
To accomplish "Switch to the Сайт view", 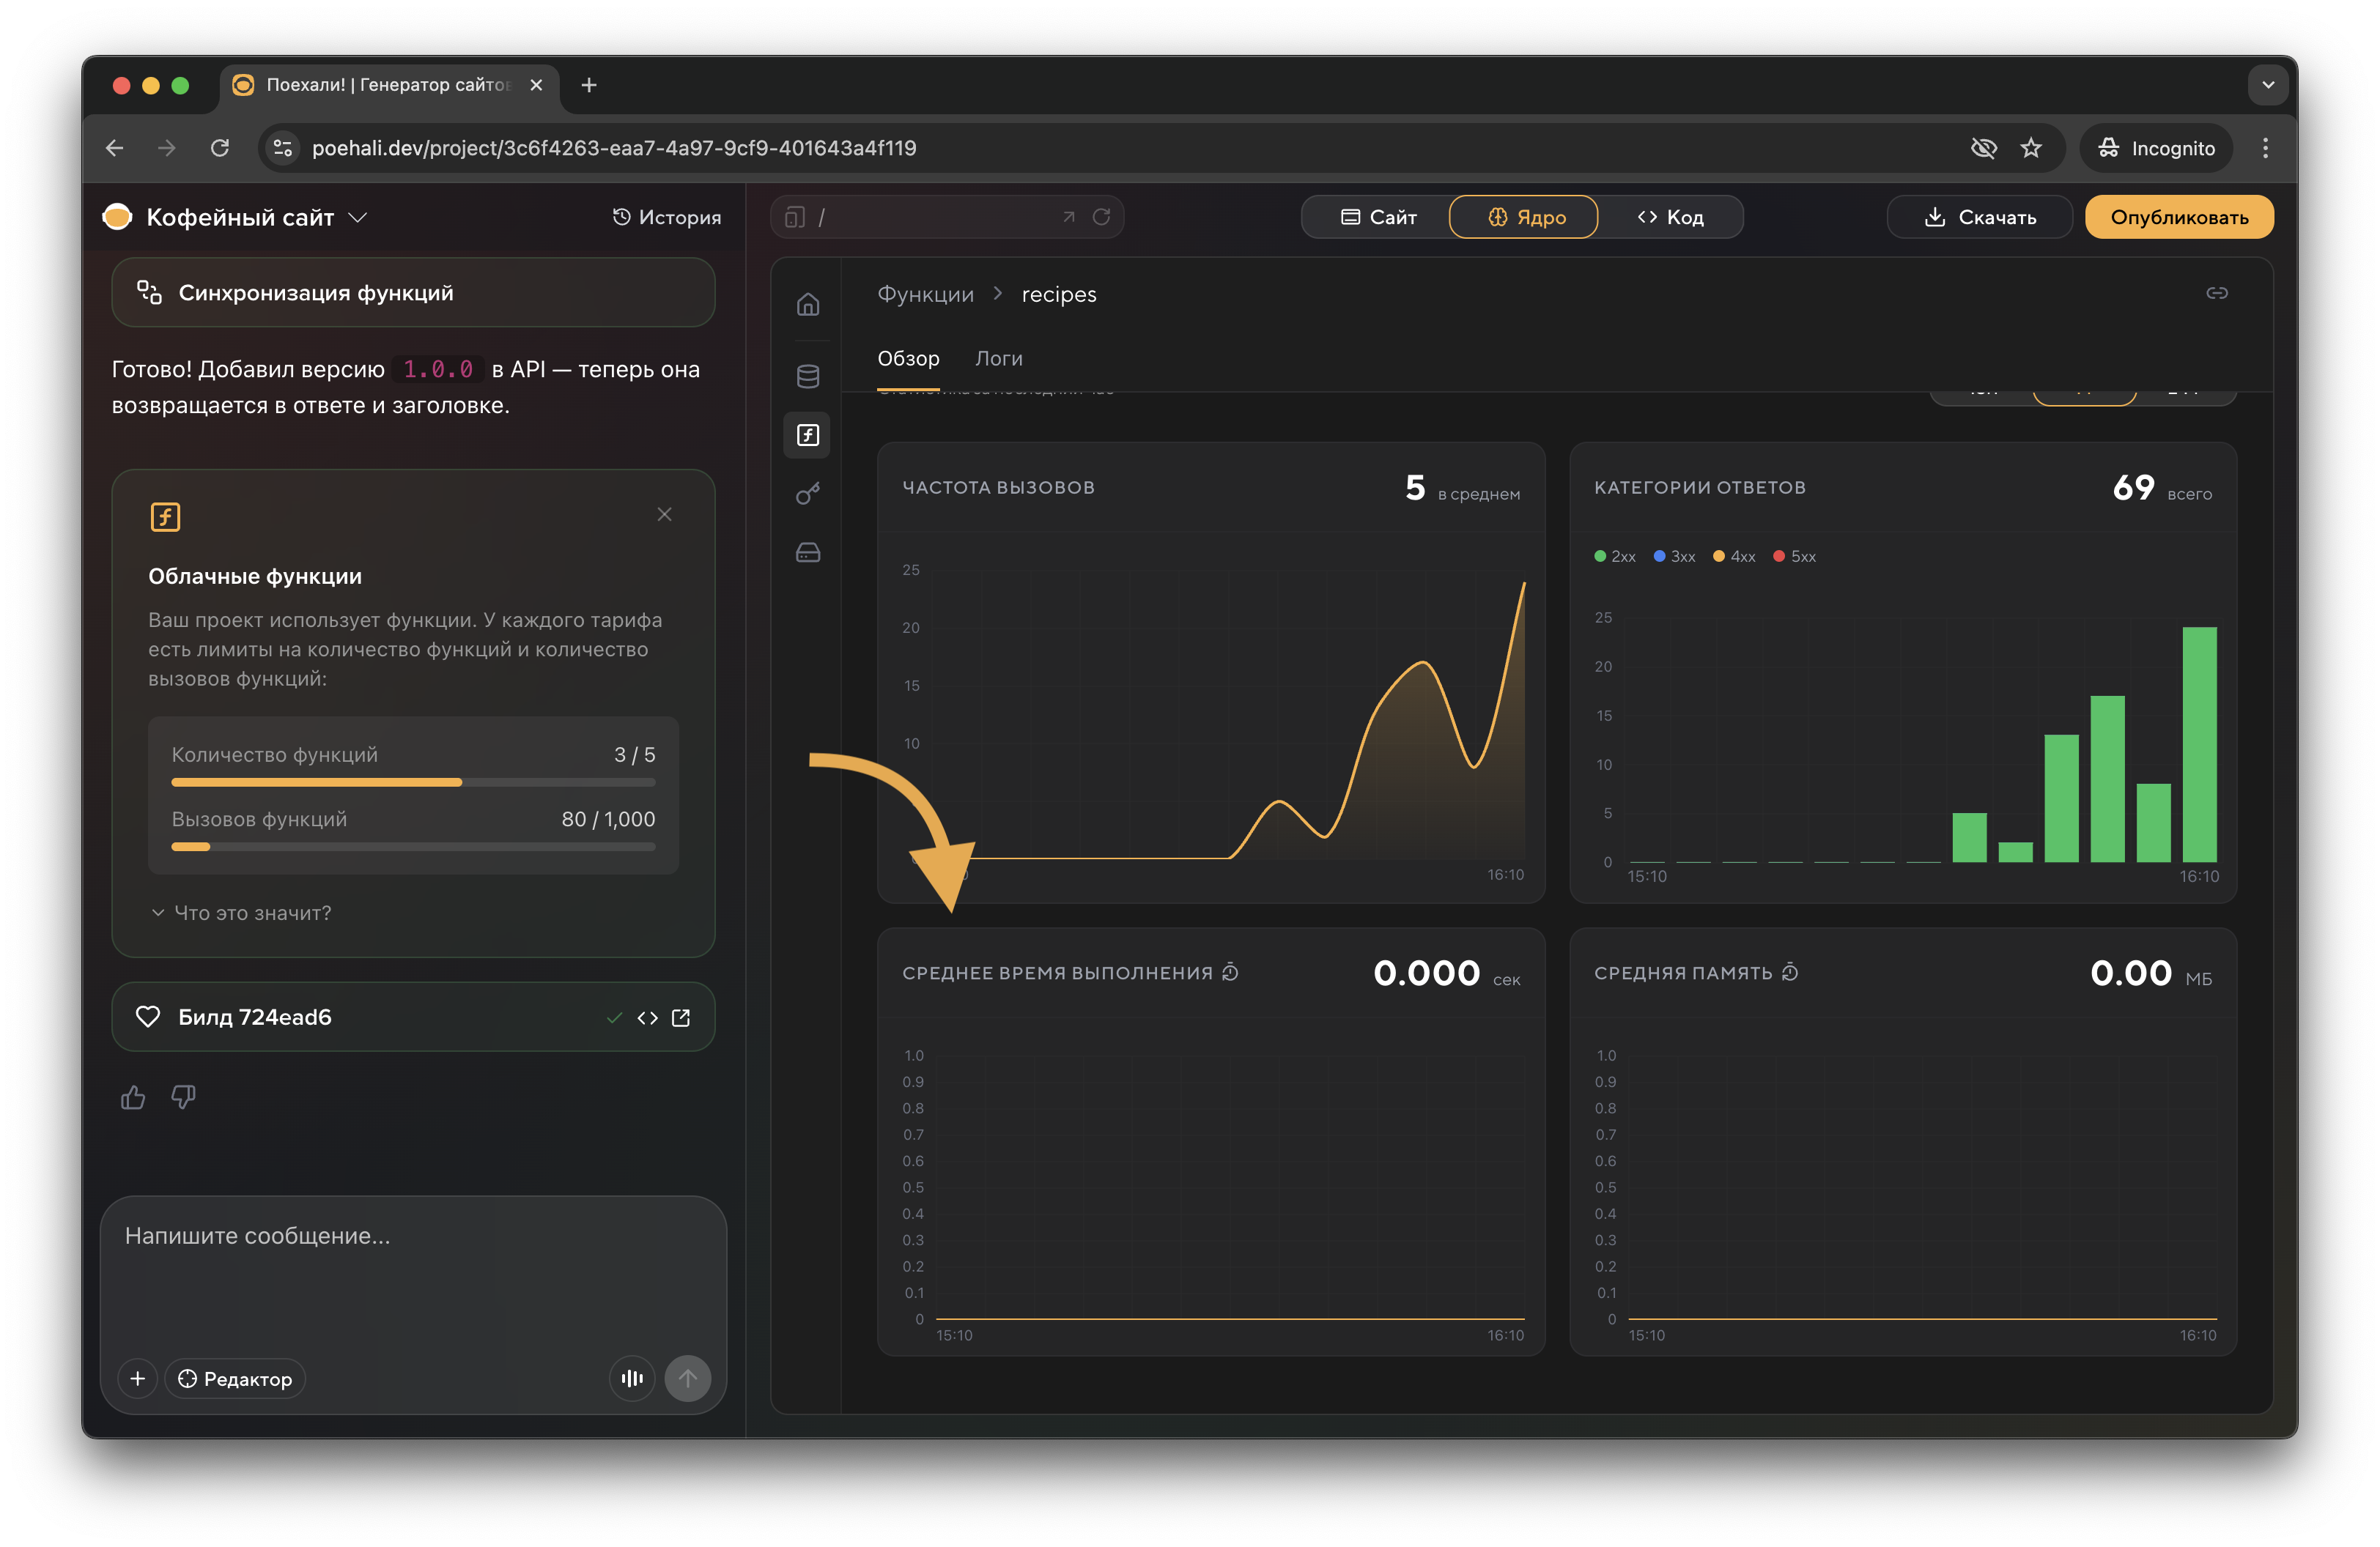I will coord(1378,217).
